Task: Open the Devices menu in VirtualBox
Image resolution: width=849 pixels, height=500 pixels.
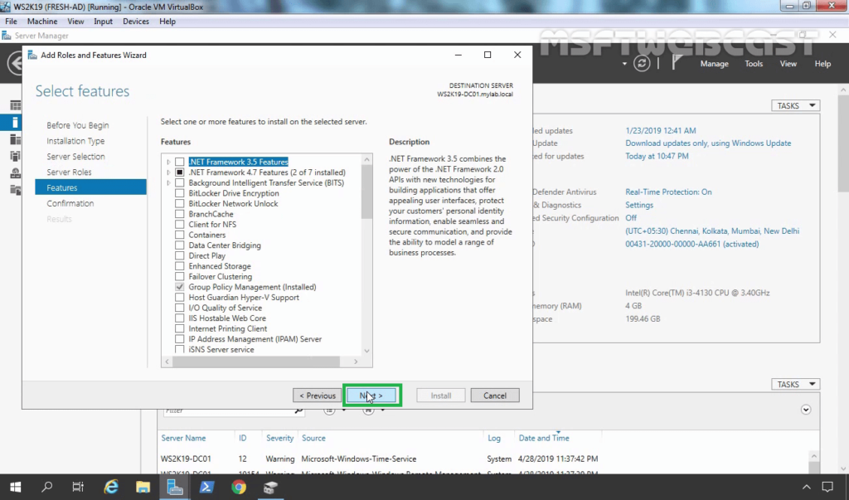Action: (136, 21)
